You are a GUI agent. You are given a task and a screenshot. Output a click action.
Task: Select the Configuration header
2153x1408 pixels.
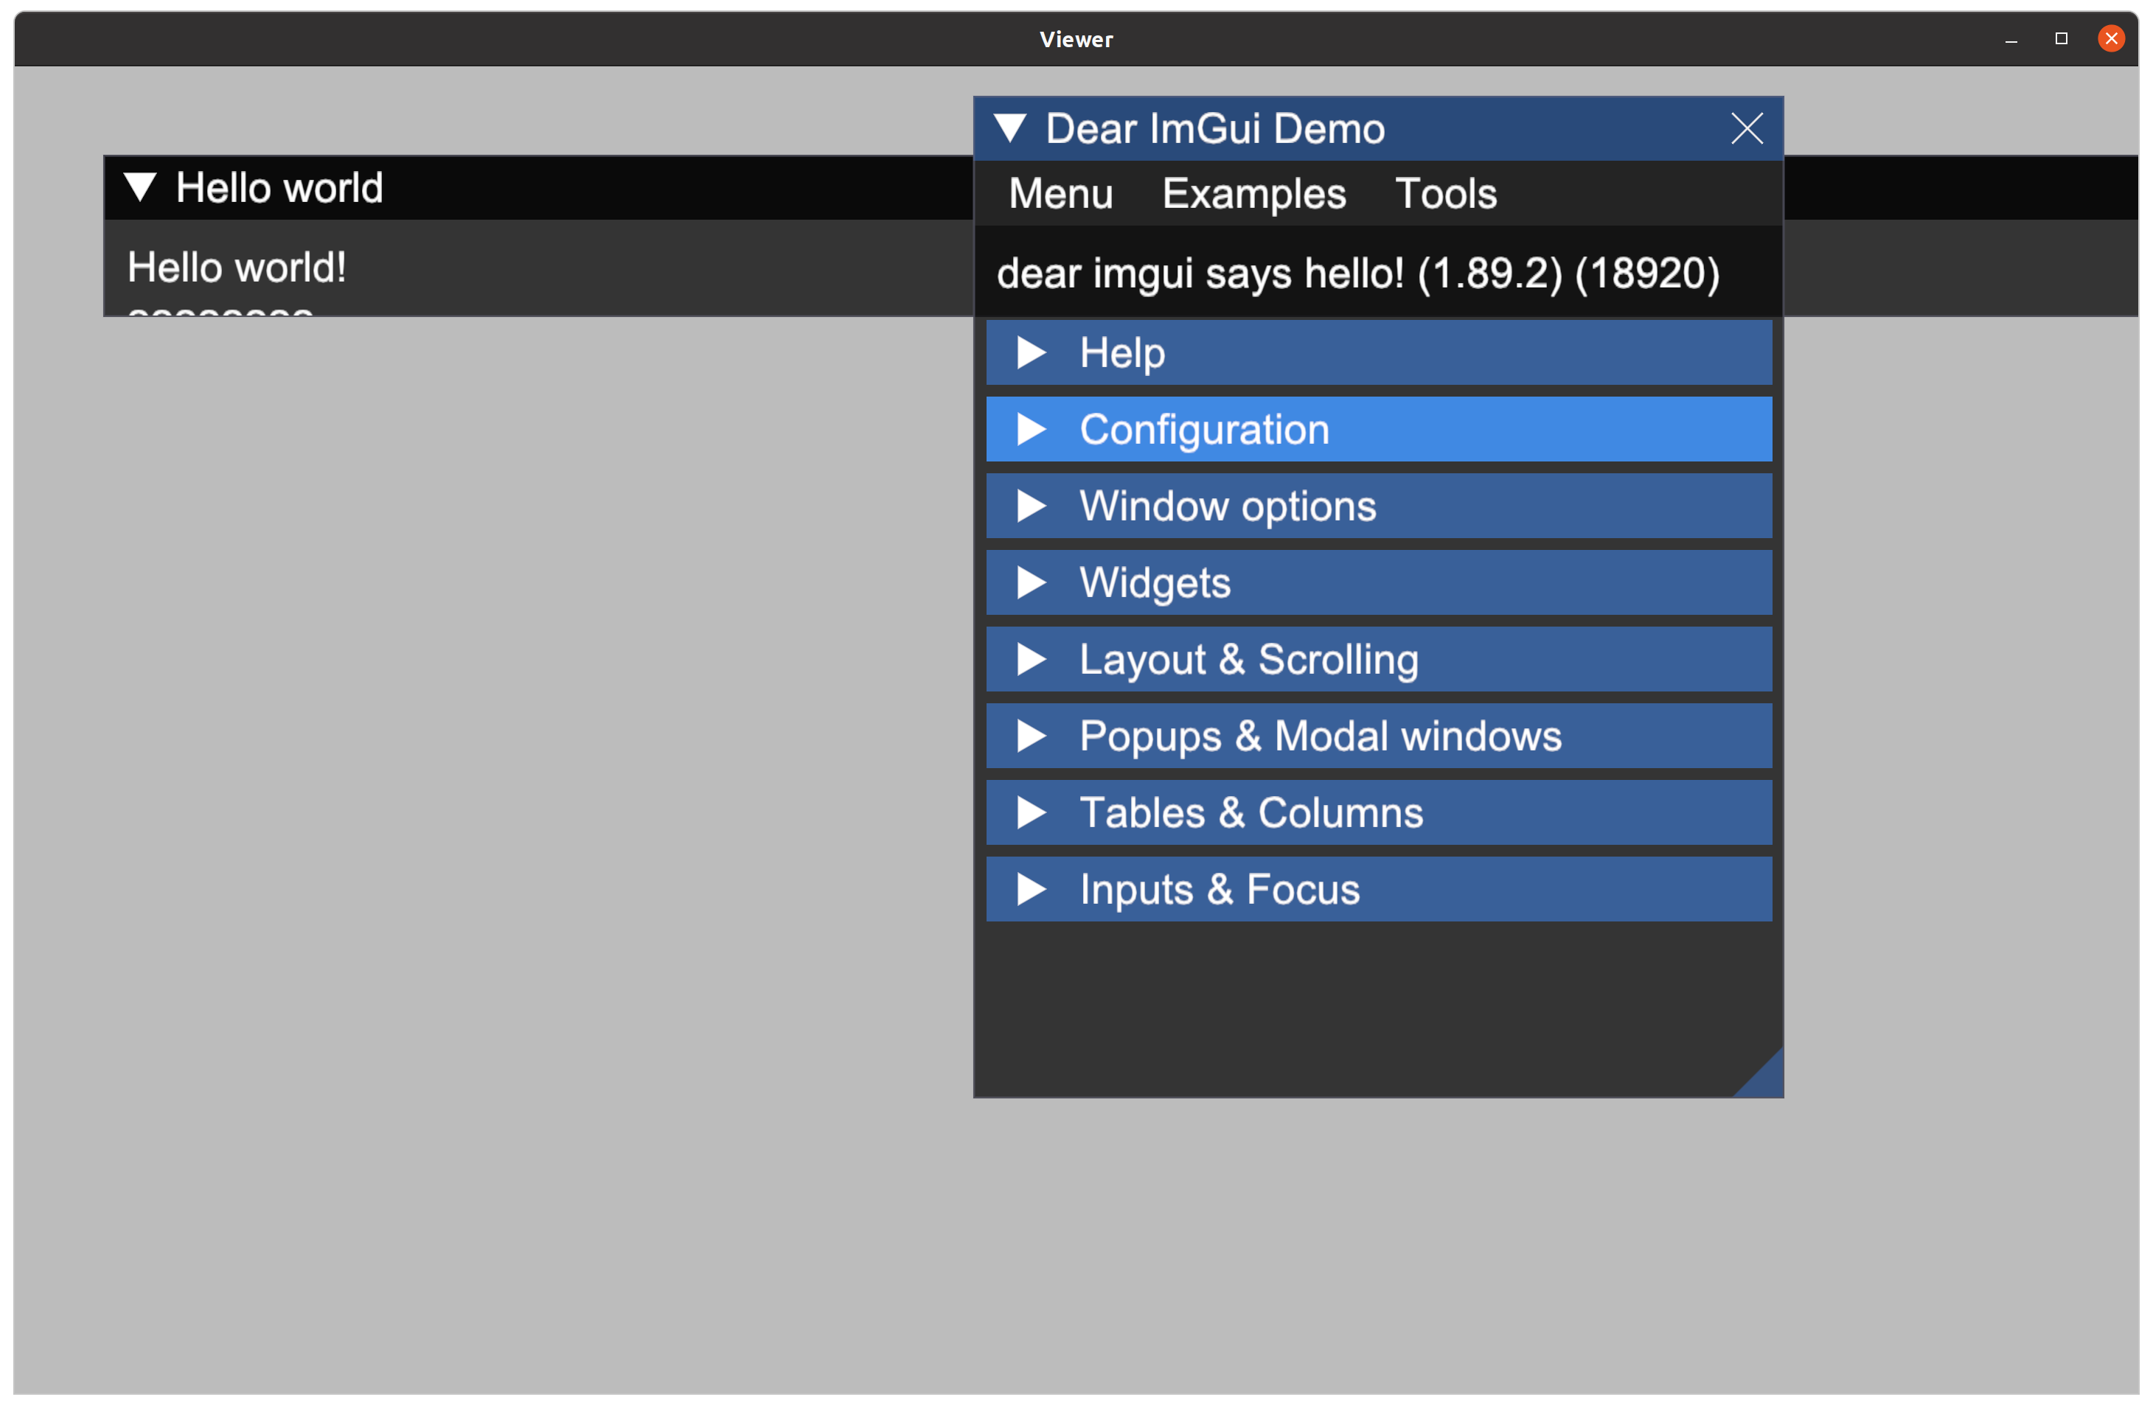[x=1267, y=428]
